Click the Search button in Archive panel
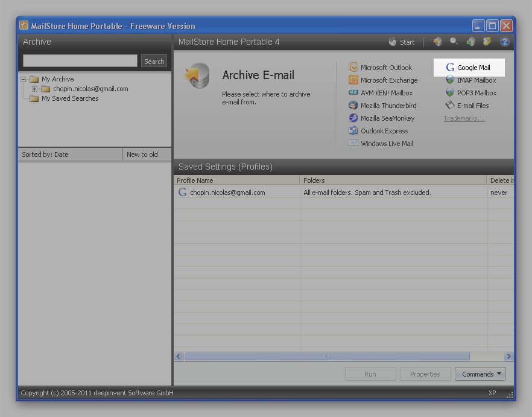 (154, 61)
